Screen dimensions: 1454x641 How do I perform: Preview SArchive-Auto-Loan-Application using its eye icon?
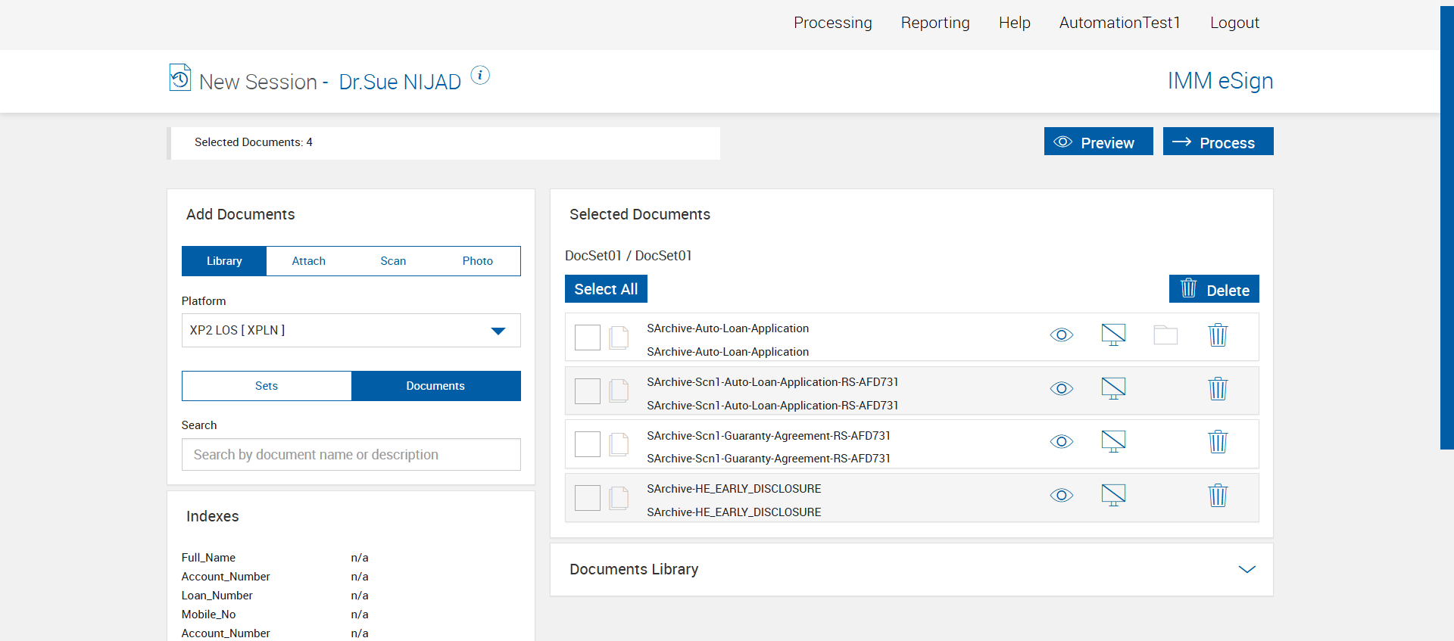click(x=1061, y=335)
